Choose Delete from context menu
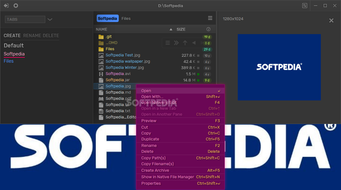The image size is (341, 190). (180, 151)
